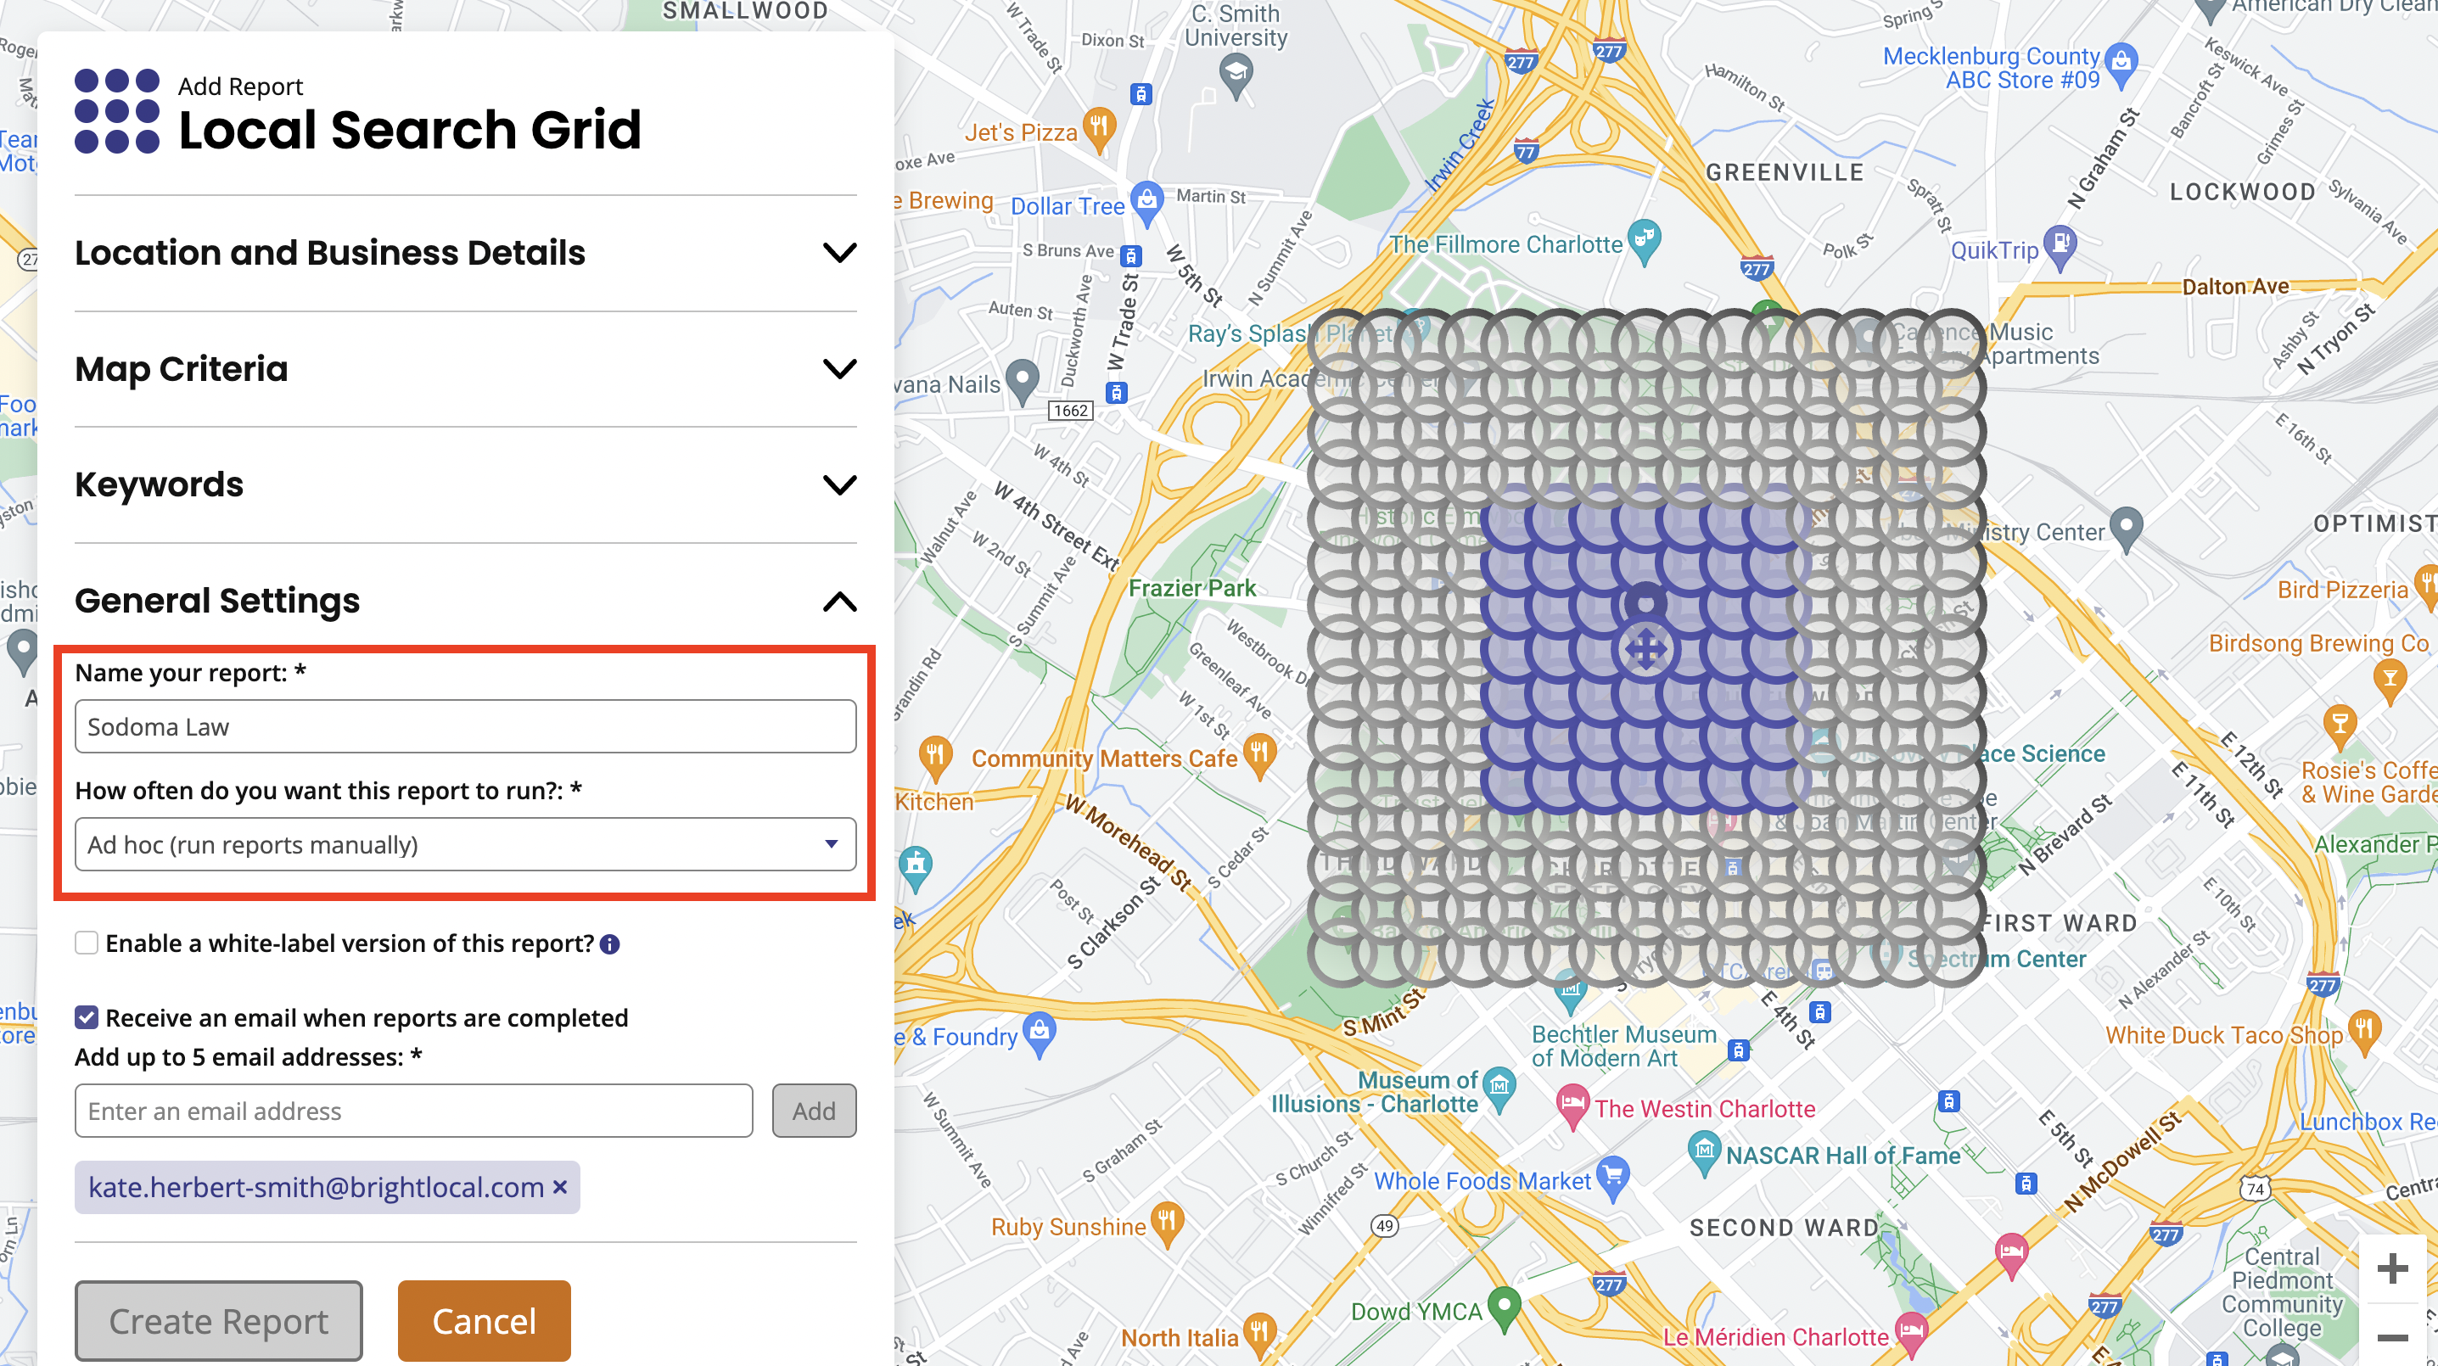Click Dowd YMCA green marker
Image resolution: width=2438 pixels, height=1366 pixels.
coord(1504,1307)
